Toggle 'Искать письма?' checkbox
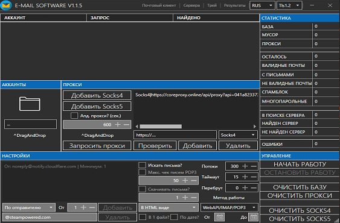340x223 pixels. [x=142, y=165]
